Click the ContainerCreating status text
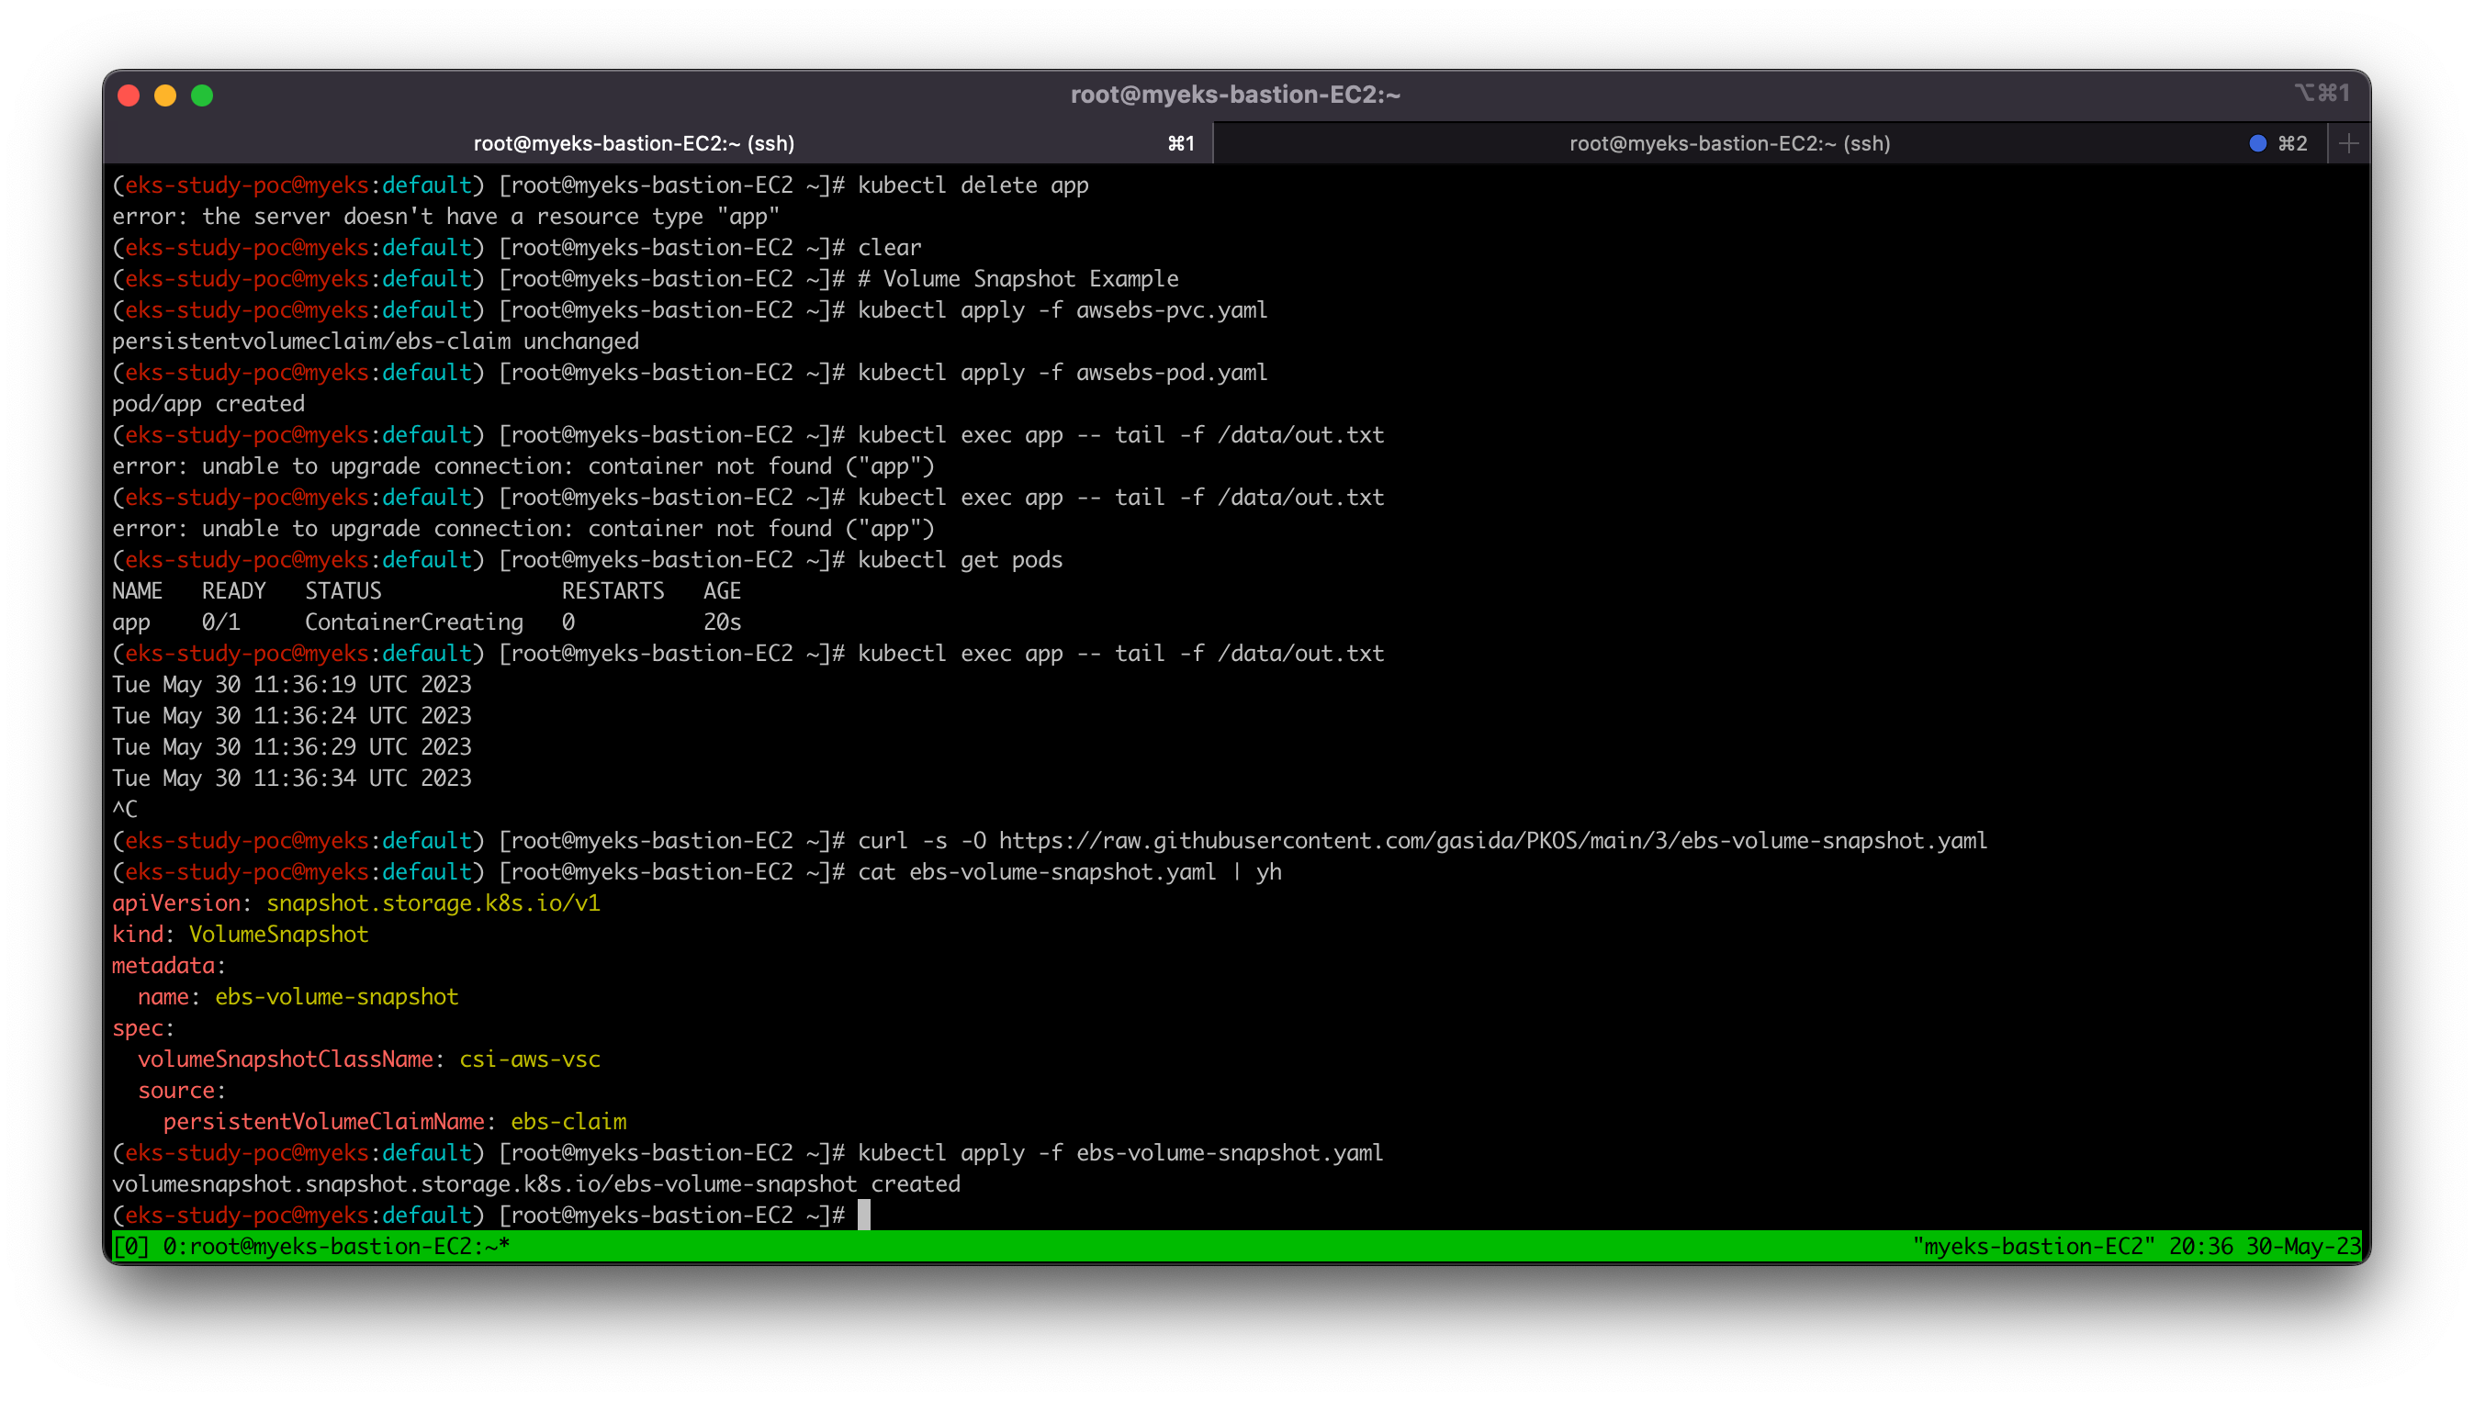Image resolution: width=2474 pixels, height=1401 pixels. point(414,622)
